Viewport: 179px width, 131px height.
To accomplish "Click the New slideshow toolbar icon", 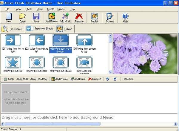I will click(x=9, y=18).
